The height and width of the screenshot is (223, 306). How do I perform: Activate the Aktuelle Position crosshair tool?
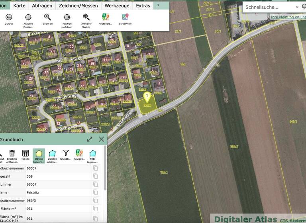coord(28,18)
